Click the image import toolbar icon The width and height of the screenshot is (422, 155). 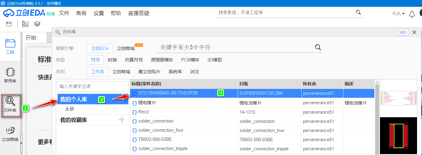(25, 24)
